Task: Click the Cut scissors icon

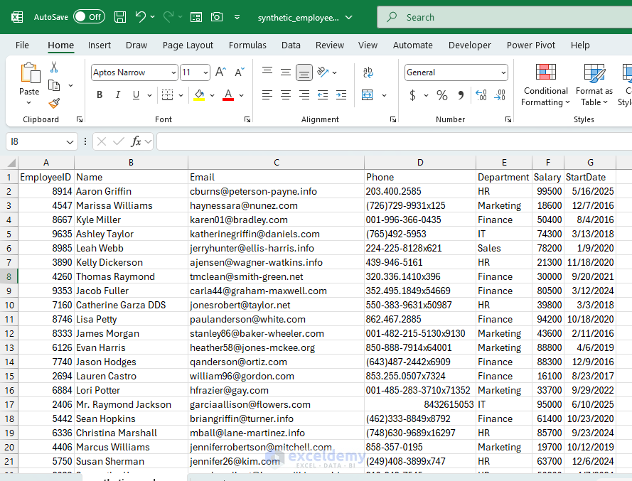Action: pos(54,67)
